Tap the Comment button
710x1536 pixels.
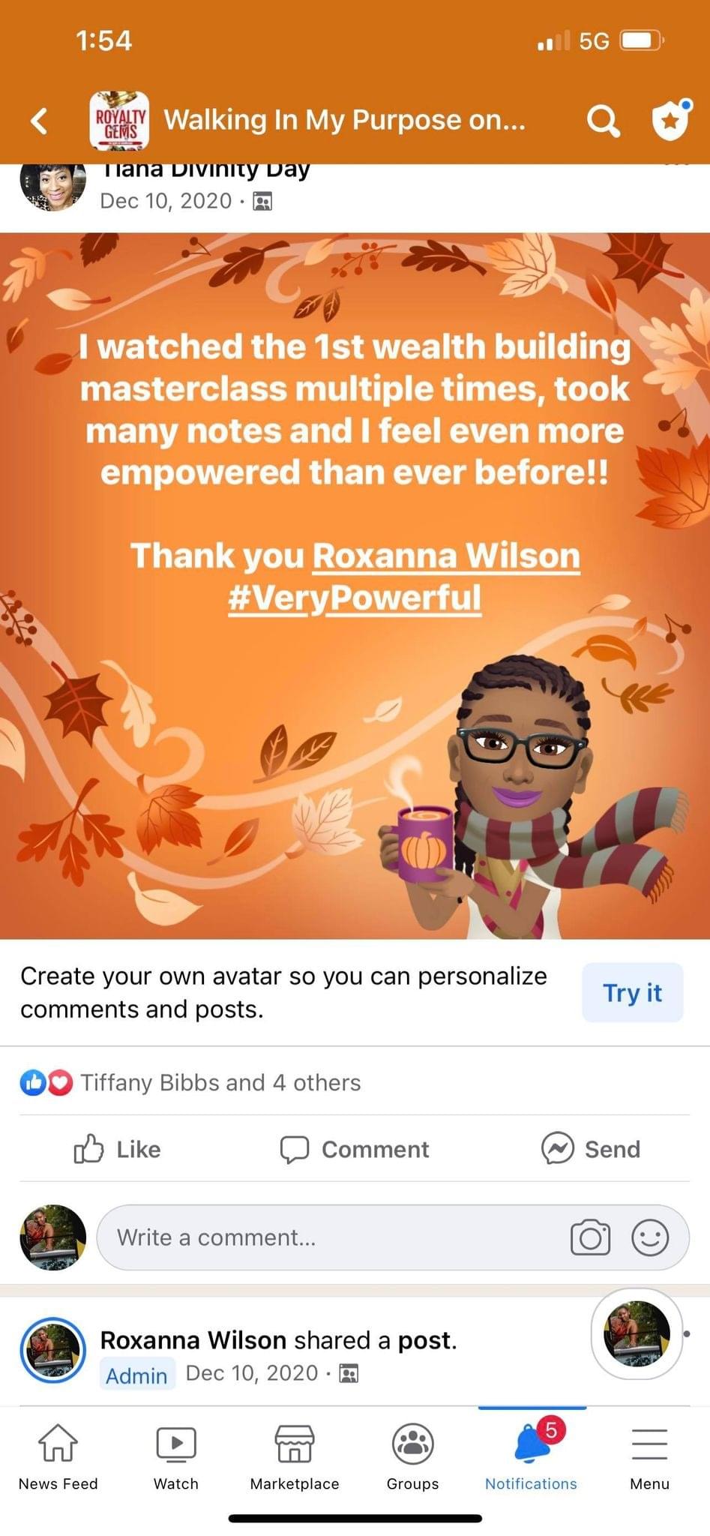coord(355,1149)
